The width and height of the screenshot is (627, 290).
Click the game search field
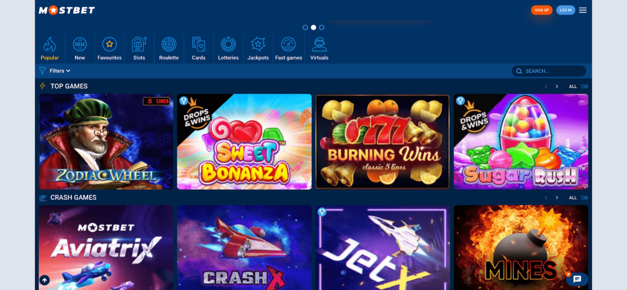(553, 71)
